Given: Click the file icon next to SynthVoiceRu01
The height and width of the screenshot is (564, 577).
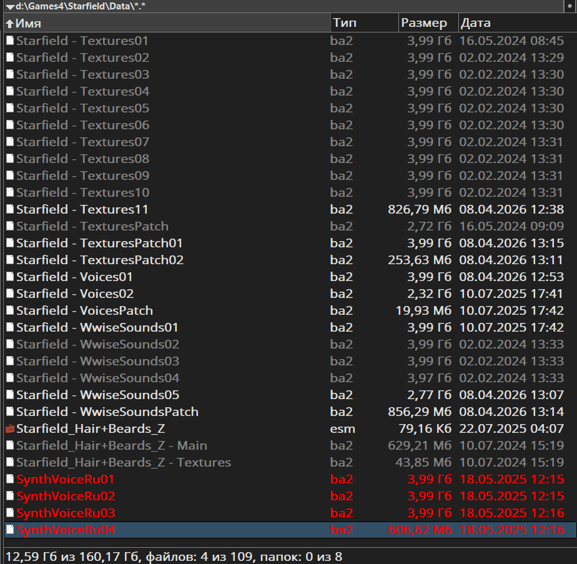Looking at the screenshot, I should pos(10,480).
